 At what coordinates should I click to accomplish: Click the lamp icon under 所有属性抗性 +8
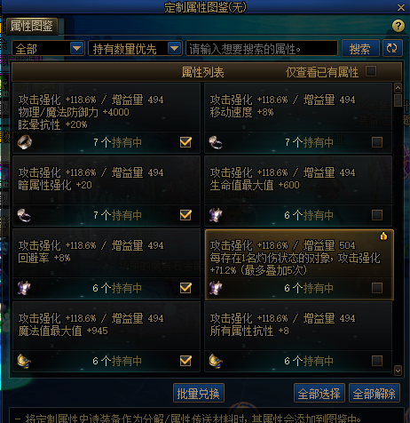pos(216,361)
